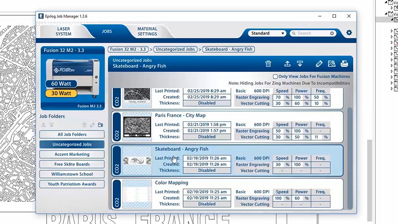Open the Williamstown School folder
This screenshot has height=224, width=398.
tap(72, 174)
